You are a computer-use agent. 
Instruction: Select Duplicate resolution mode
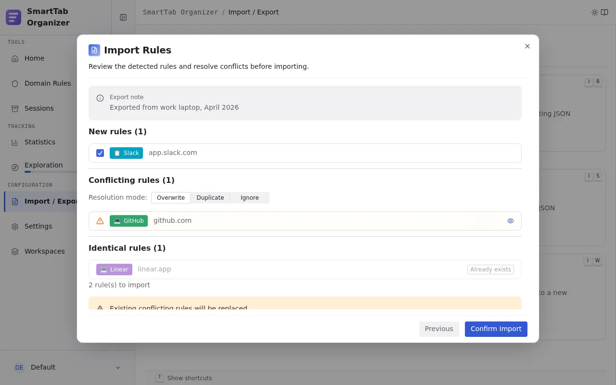[x=210, y=198]
